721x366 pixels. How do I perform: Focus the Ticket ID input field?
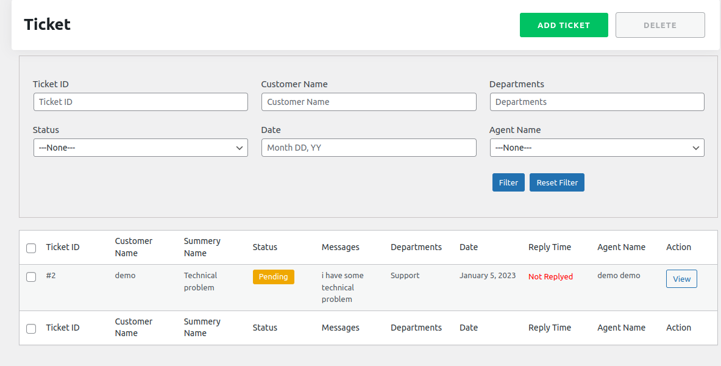point(141,102)
